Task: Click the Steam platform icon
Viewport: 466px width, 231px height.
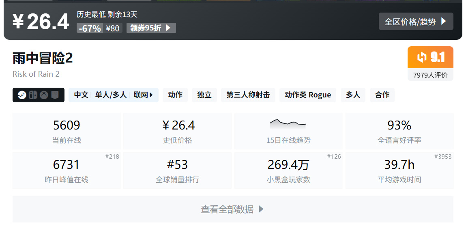Action: pos(22,95)
